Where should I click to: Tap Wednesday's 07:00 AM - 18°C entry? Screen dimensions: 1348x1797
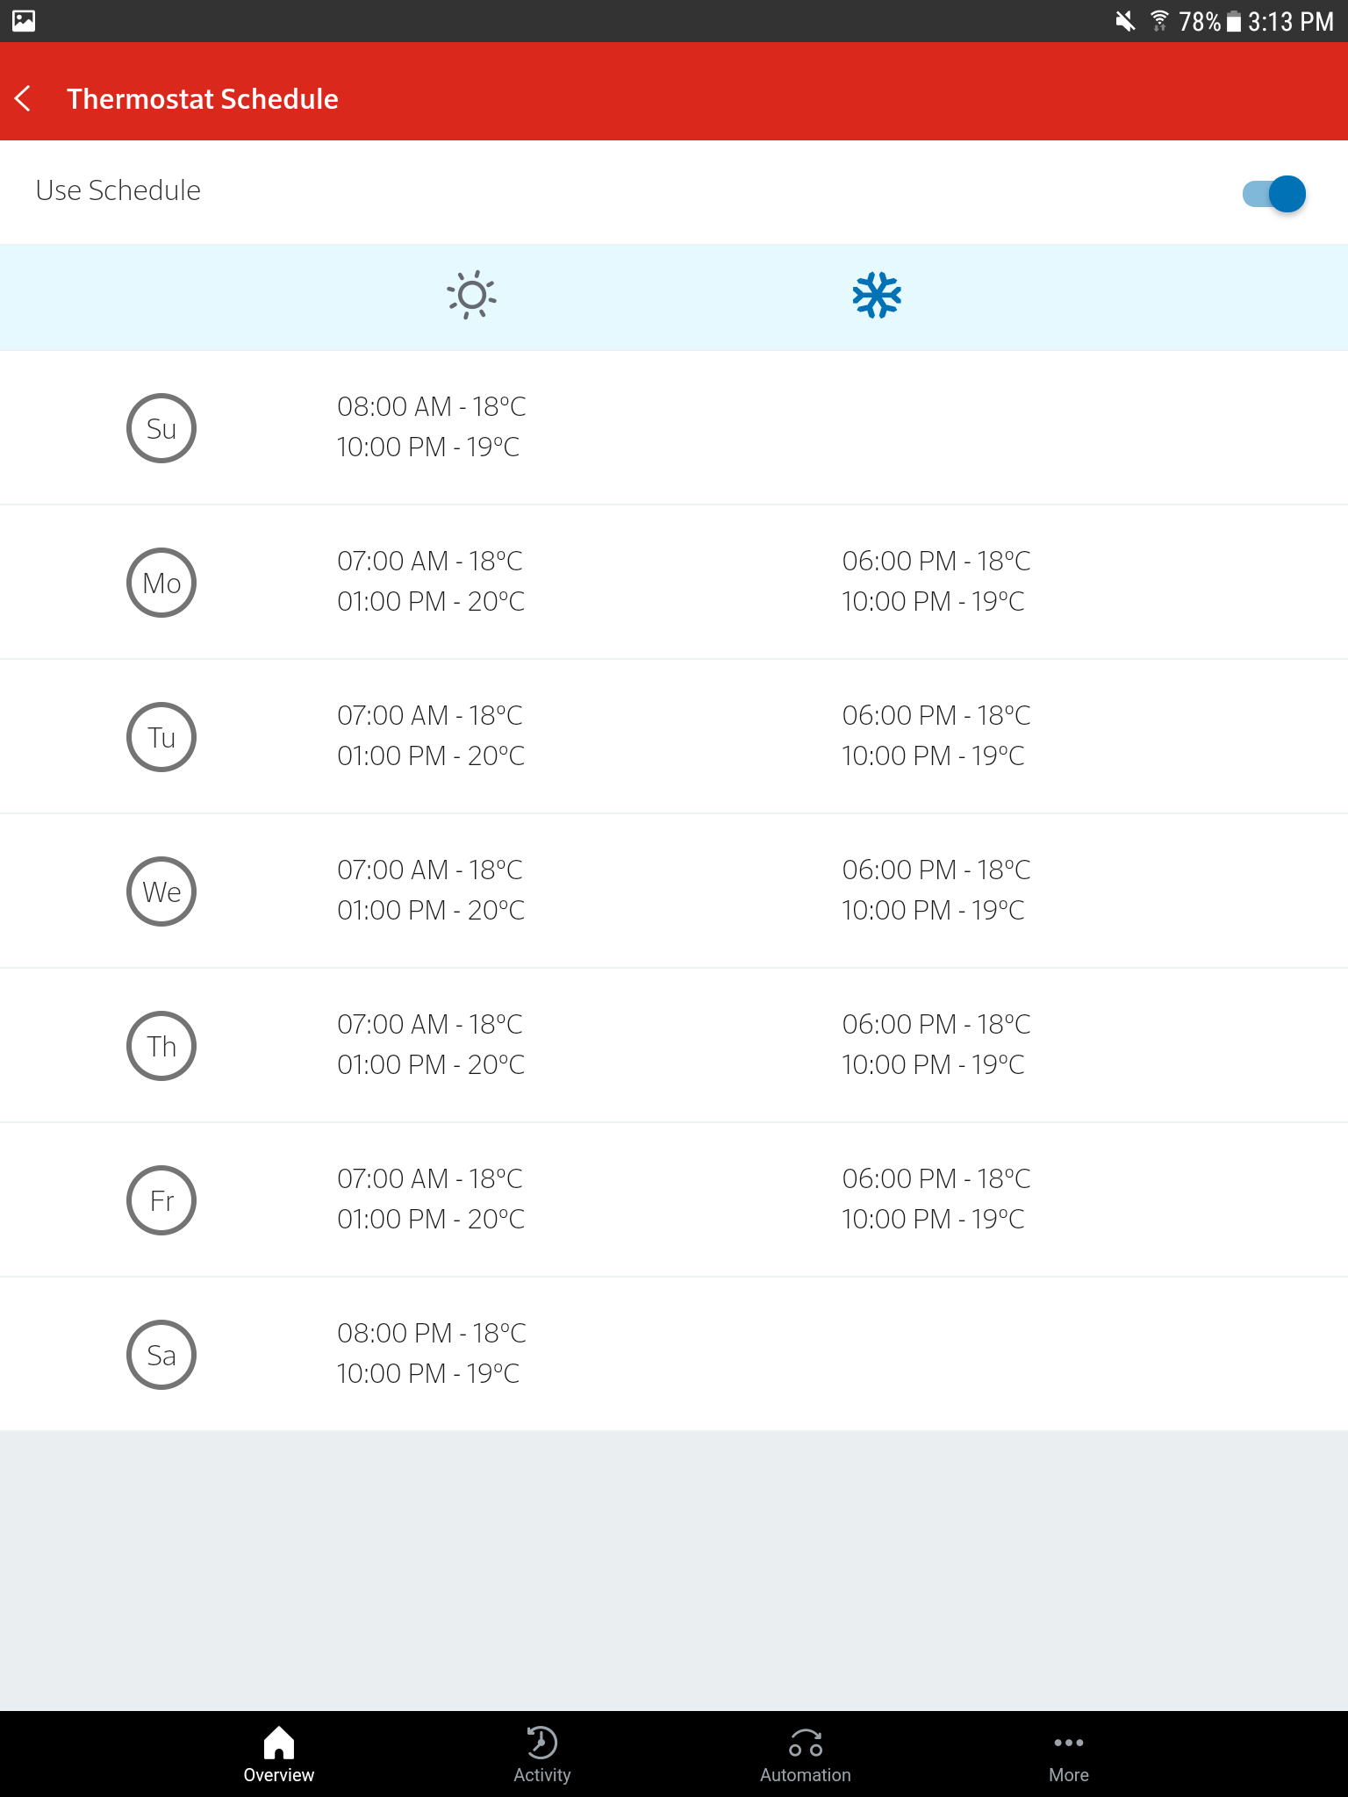pyautogui.click(x=430, y=870)
